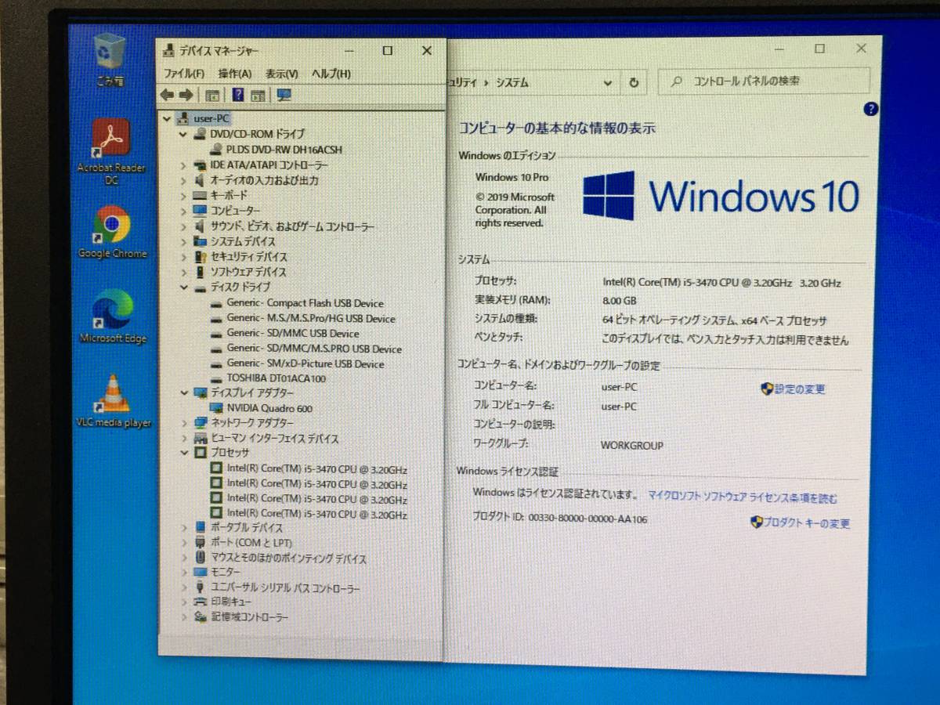Select Generic- M.S./M.S.Pro/HG USB Device
The image size is (940, 705).
(311, 319)
